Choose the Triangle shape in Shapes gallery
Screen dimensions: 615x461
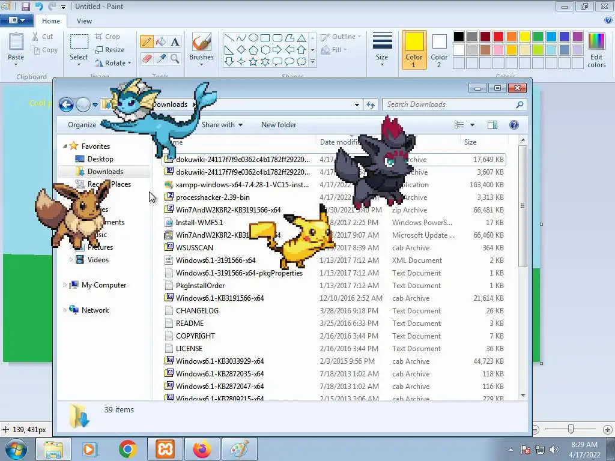[x=301, y=38]
